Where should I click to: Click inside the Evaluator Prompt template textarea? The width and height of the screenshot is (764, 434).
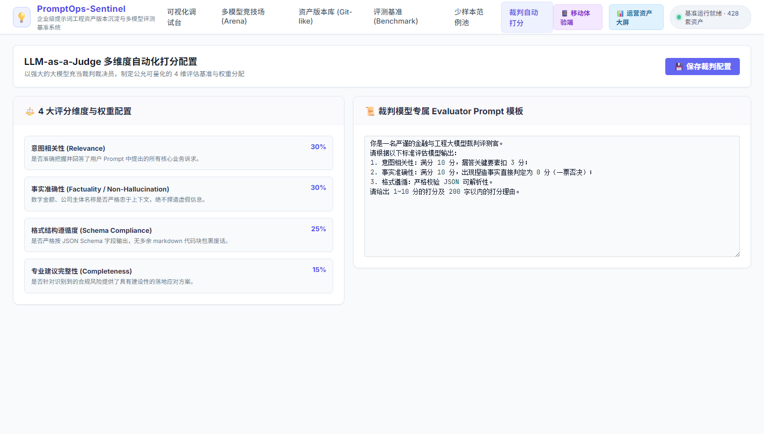(552, 196)
